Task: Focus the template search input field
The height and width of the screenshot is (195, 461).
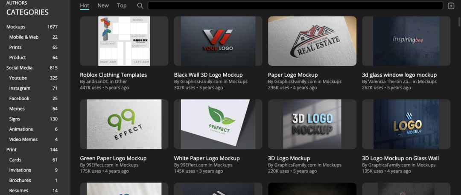Action: [295, 6]
